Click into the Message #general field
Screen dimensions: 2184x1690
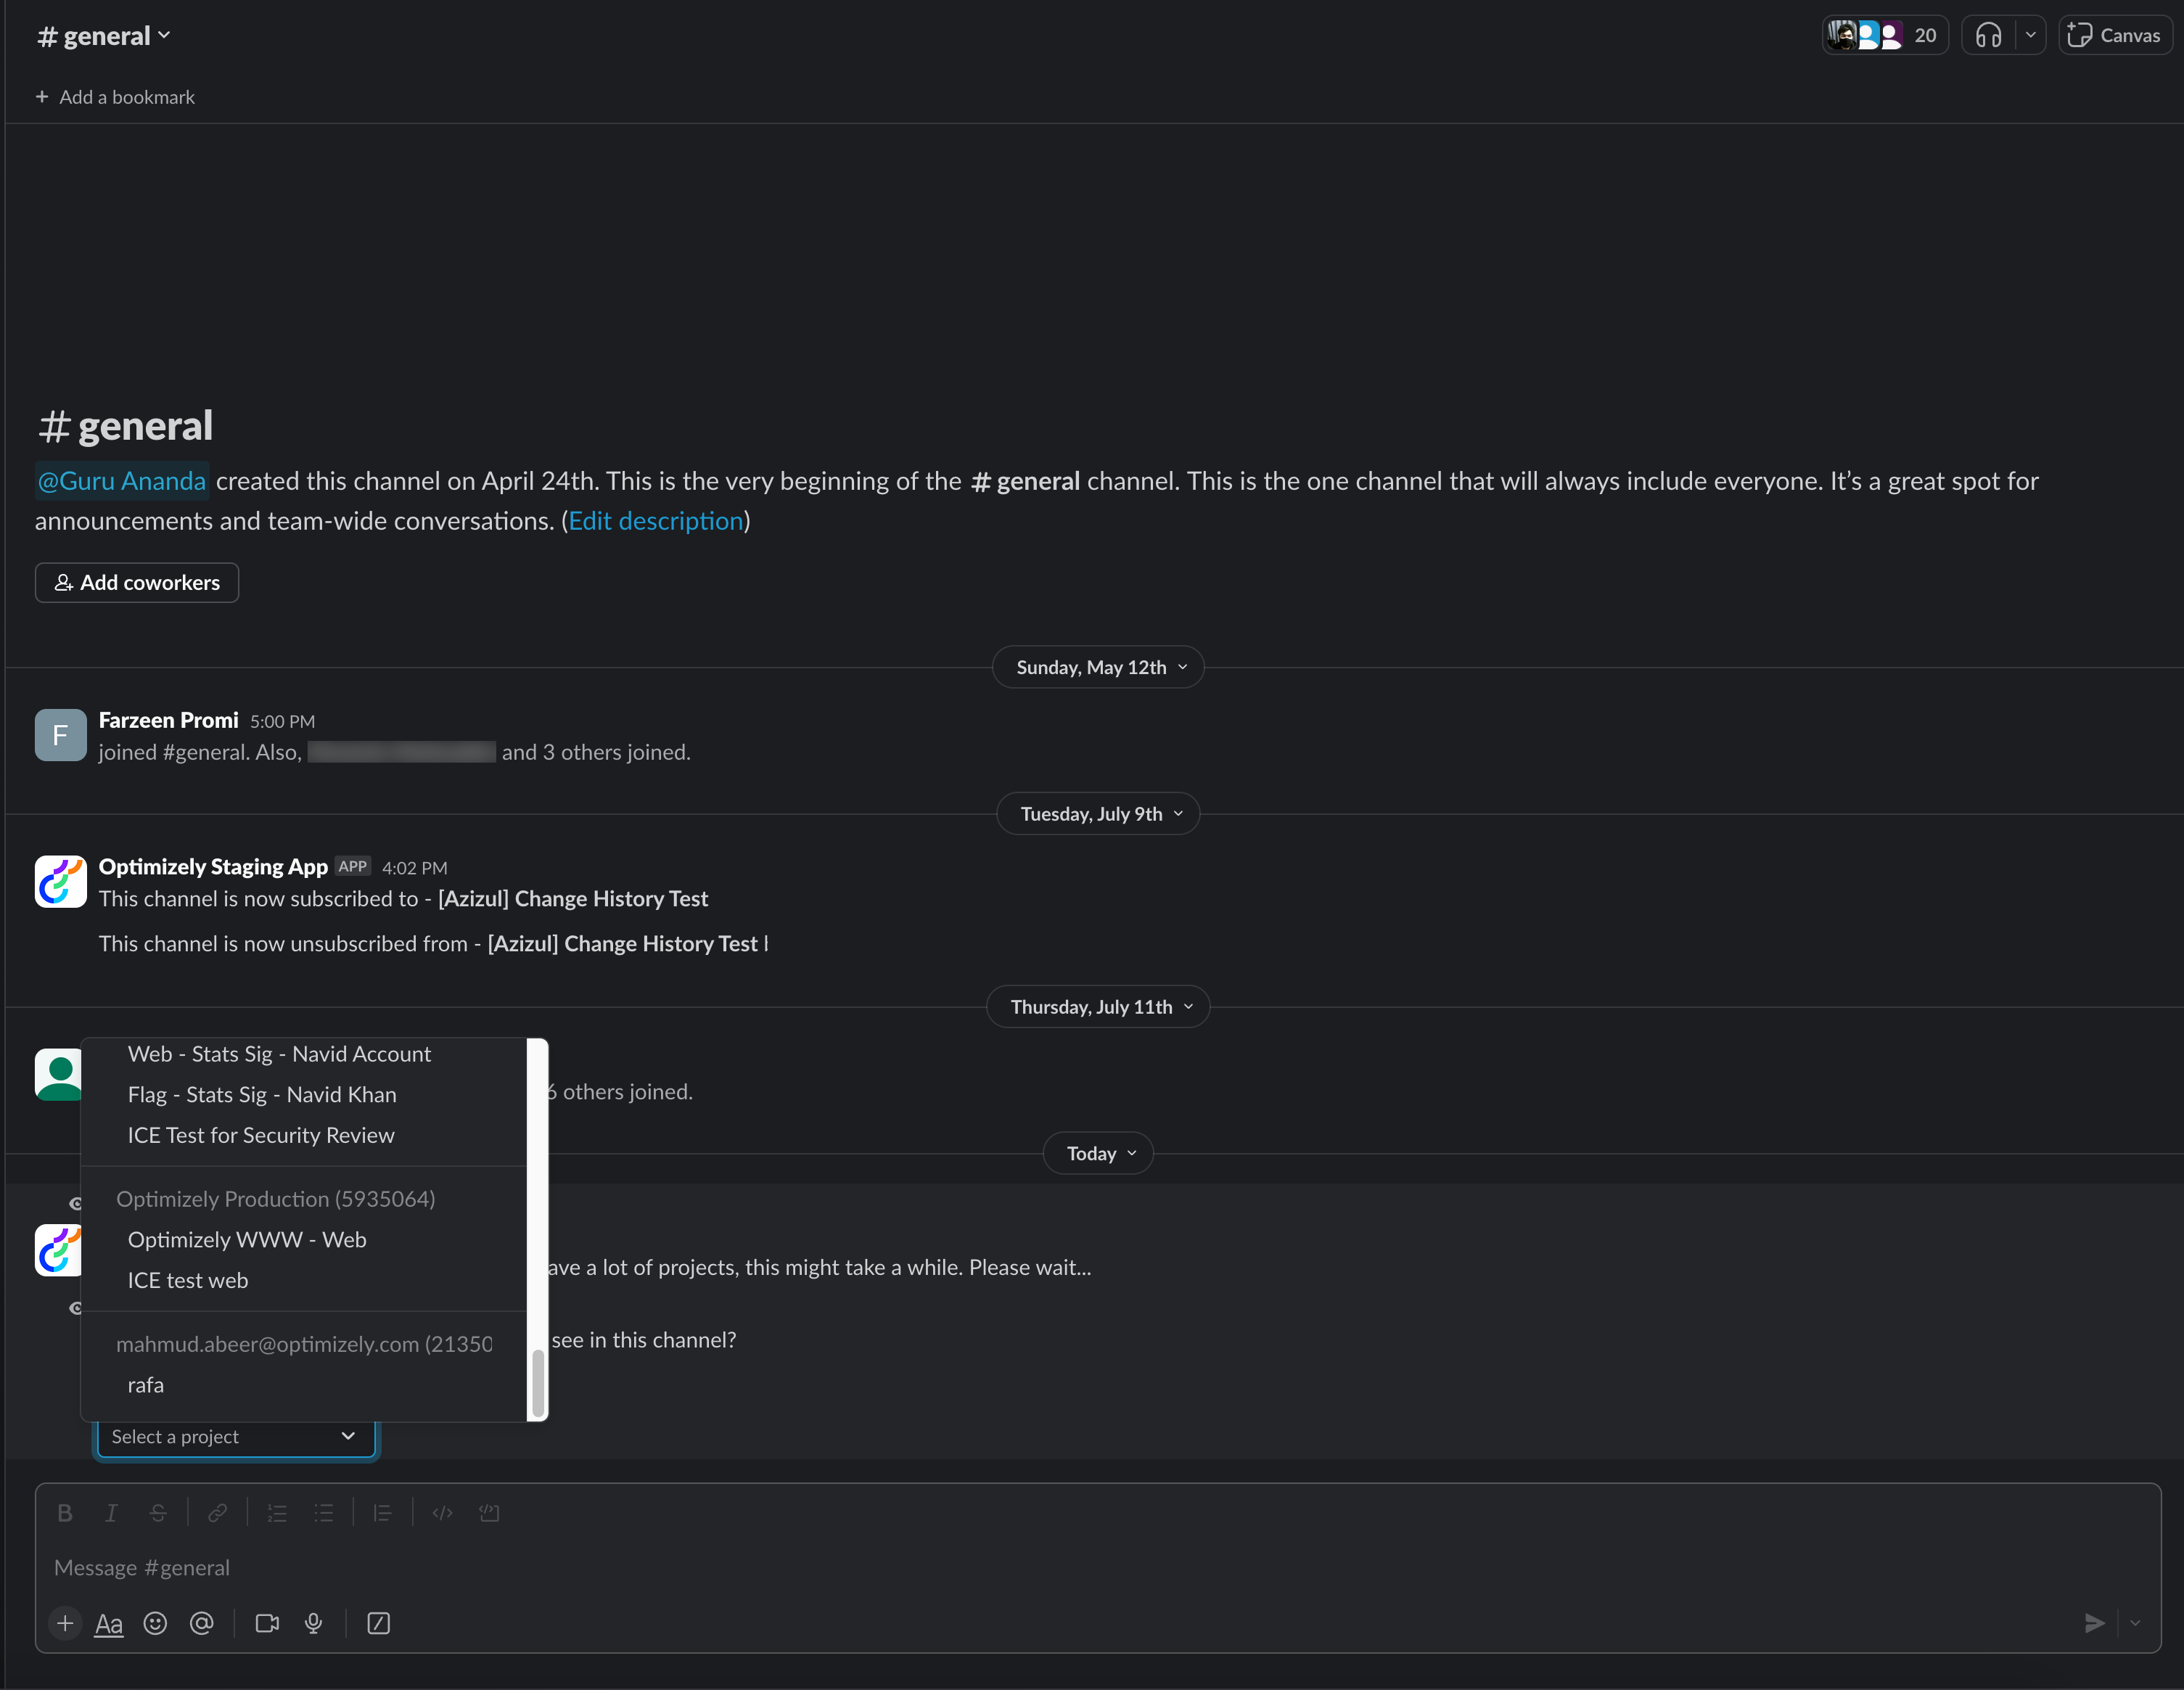1000,1568
